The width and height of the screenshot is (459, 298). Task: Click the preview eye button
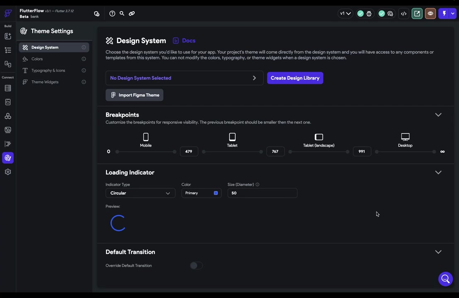430,14
